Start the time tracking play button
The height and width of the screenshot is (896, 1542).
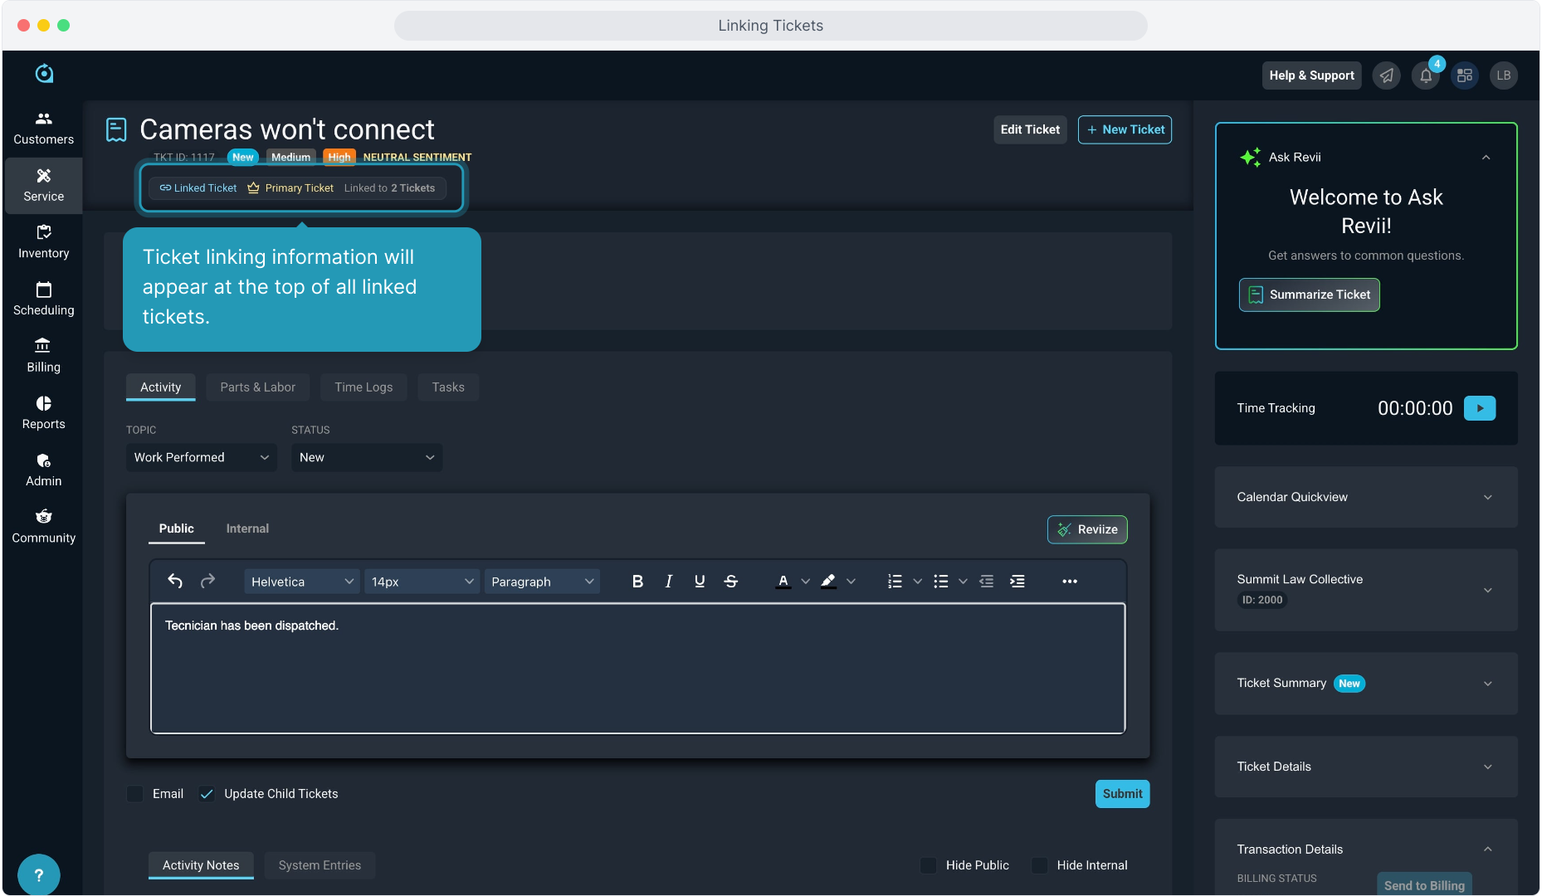(1479, 408)
